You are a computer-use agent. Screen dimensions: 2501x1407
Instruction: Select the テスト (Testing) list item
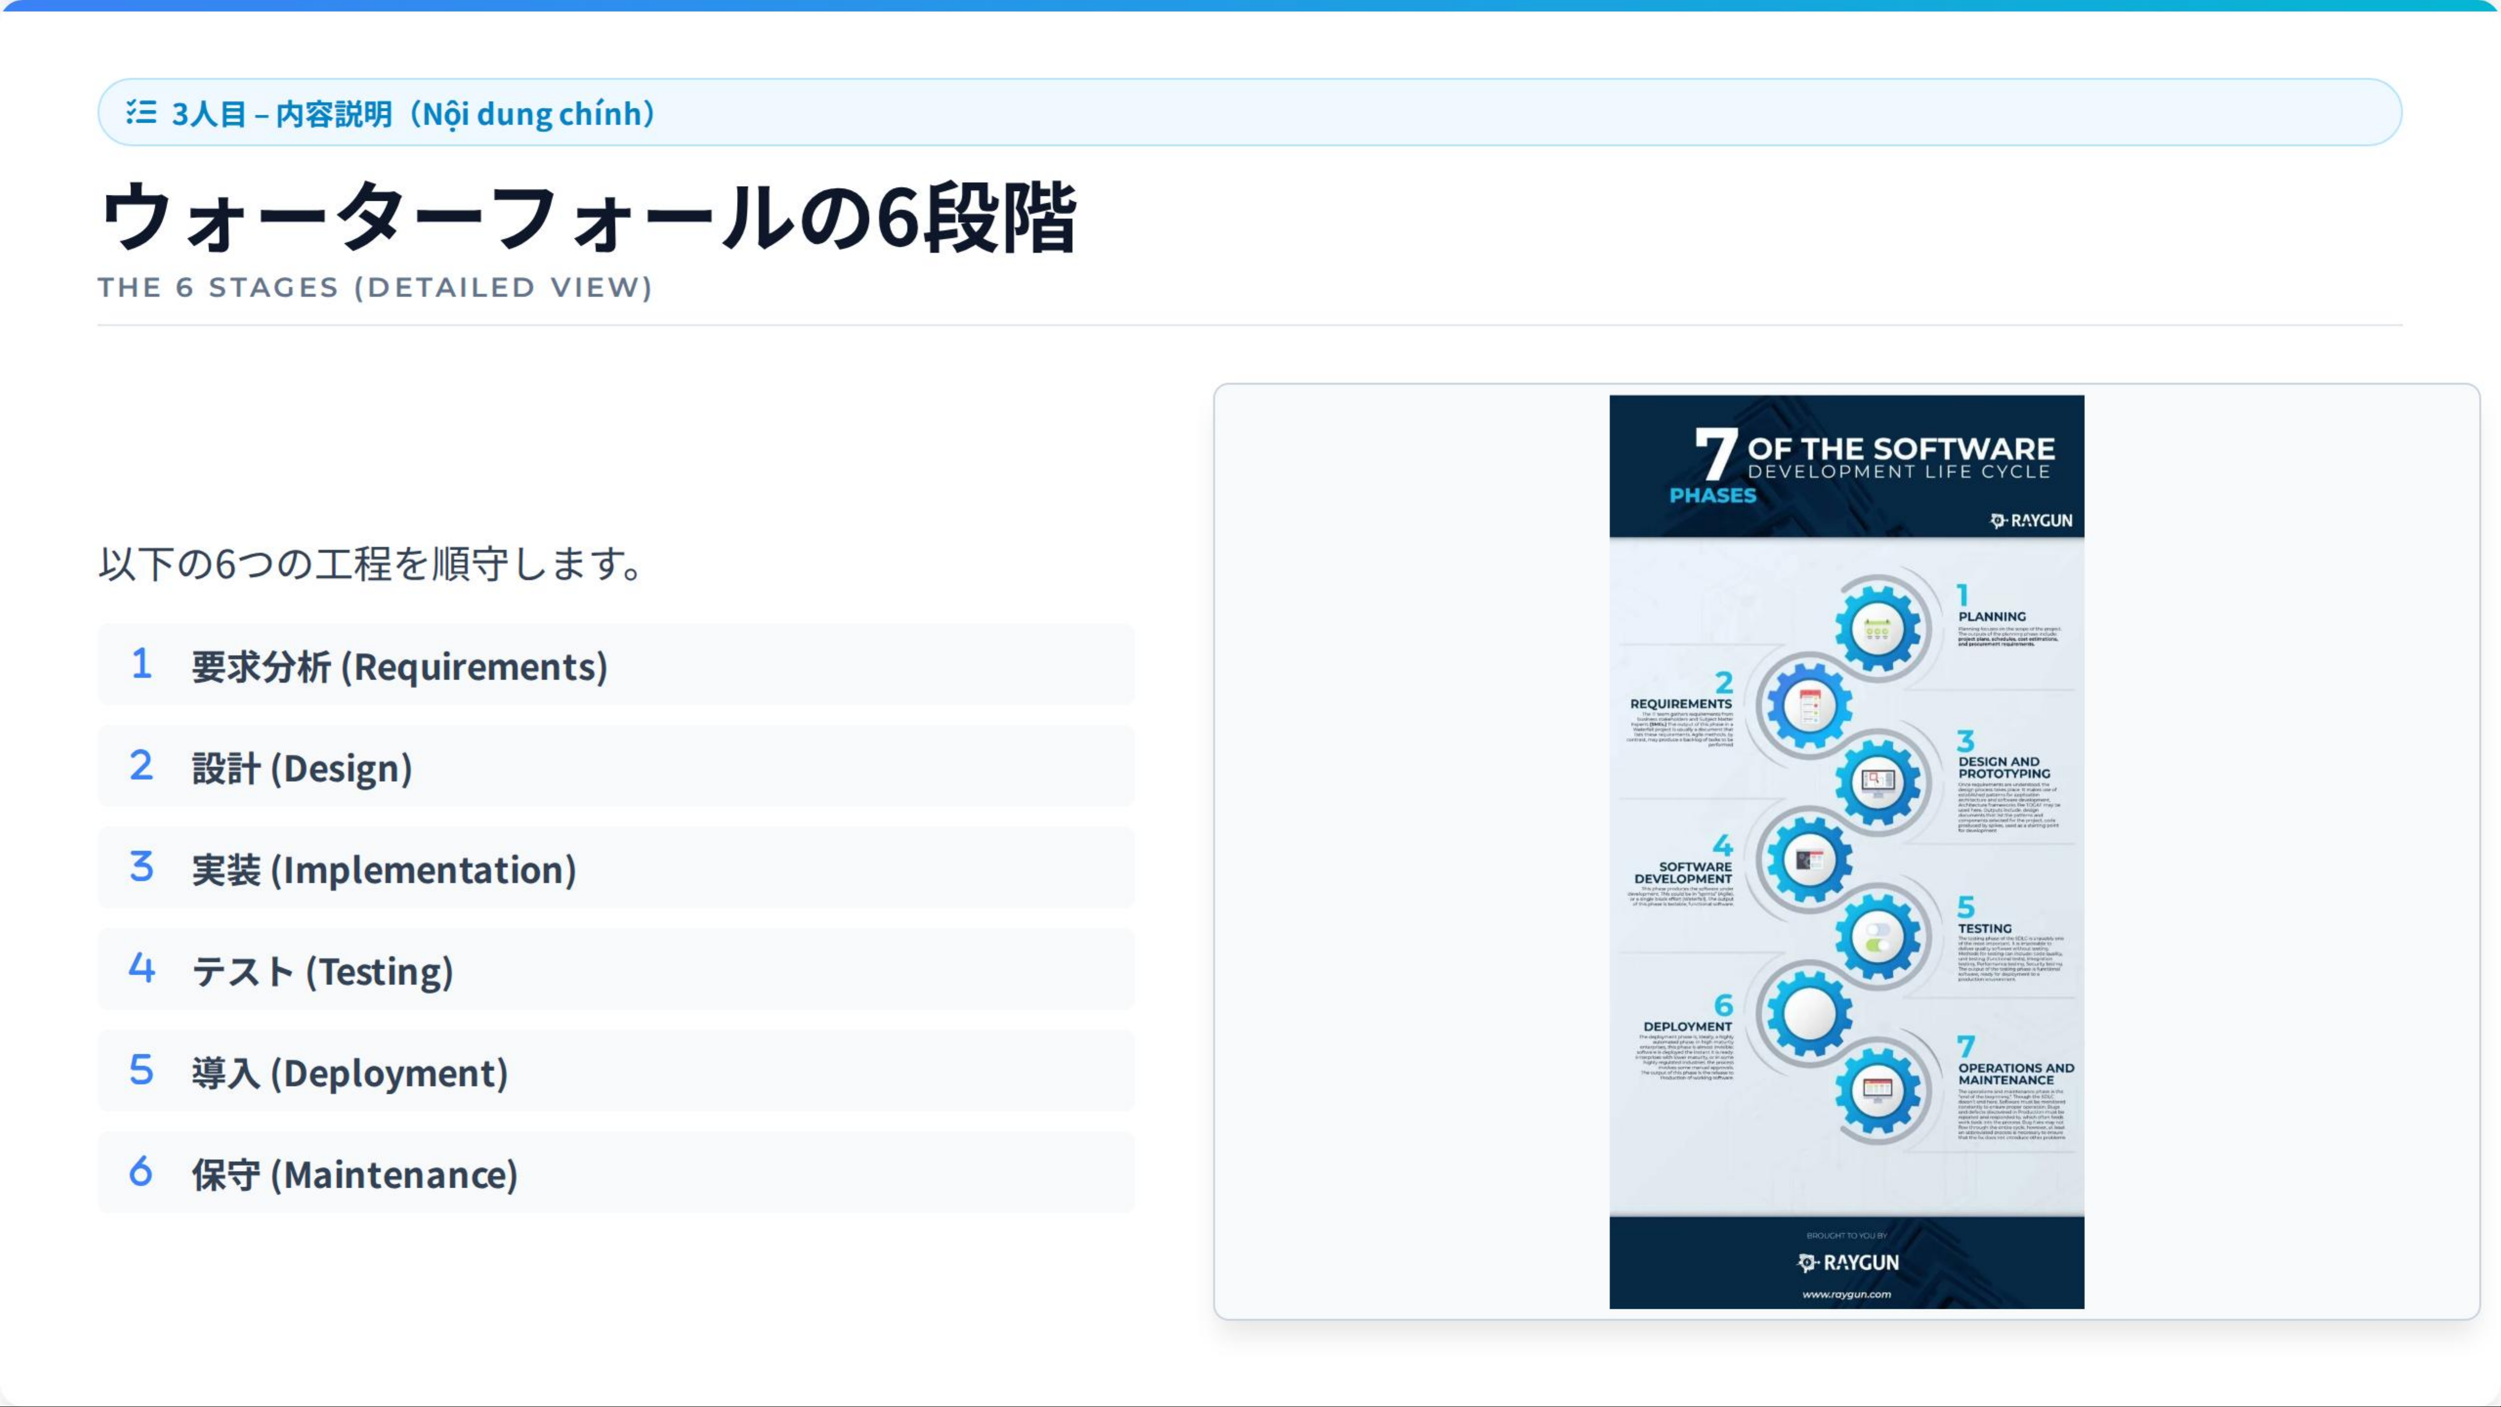click(x=615, y=970)
